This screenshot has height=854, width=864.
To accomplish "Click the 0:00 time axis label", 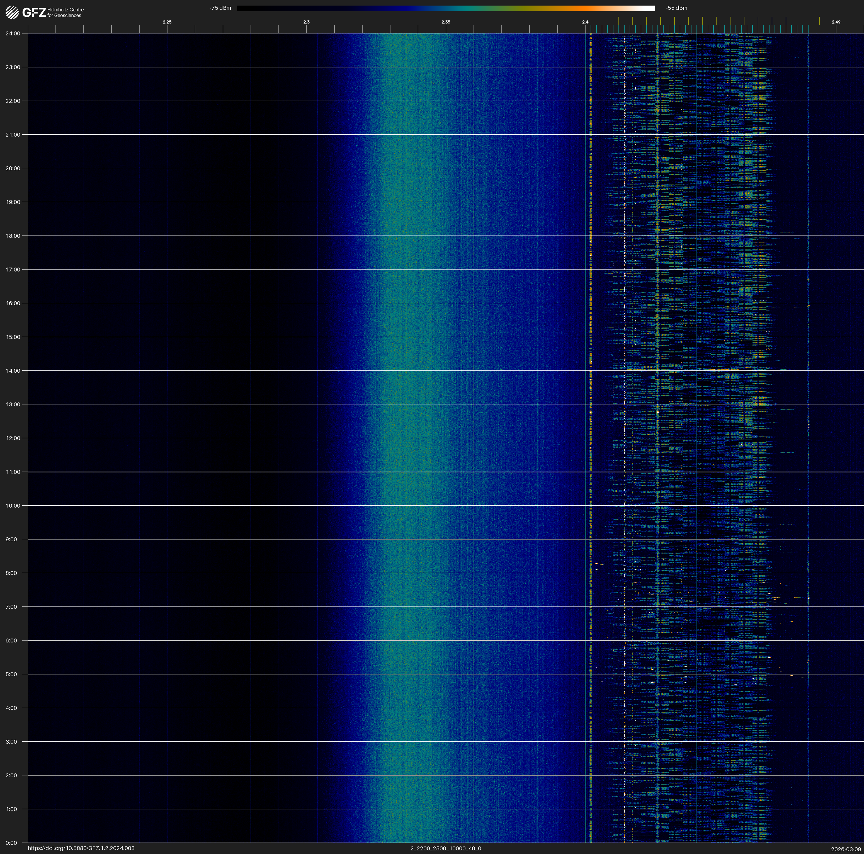I will [12, 843].
